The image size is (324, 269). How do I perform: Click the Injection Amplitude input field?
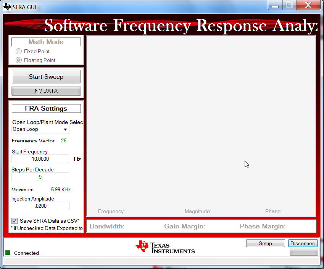(x=40, y=206)
